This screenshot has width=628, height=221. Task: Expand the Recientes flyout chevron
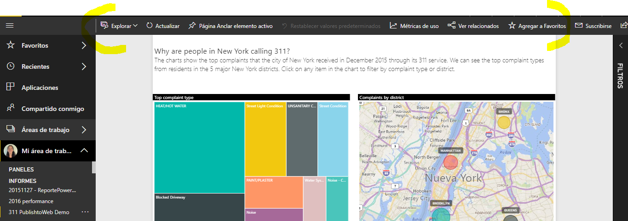pos(84,66)
